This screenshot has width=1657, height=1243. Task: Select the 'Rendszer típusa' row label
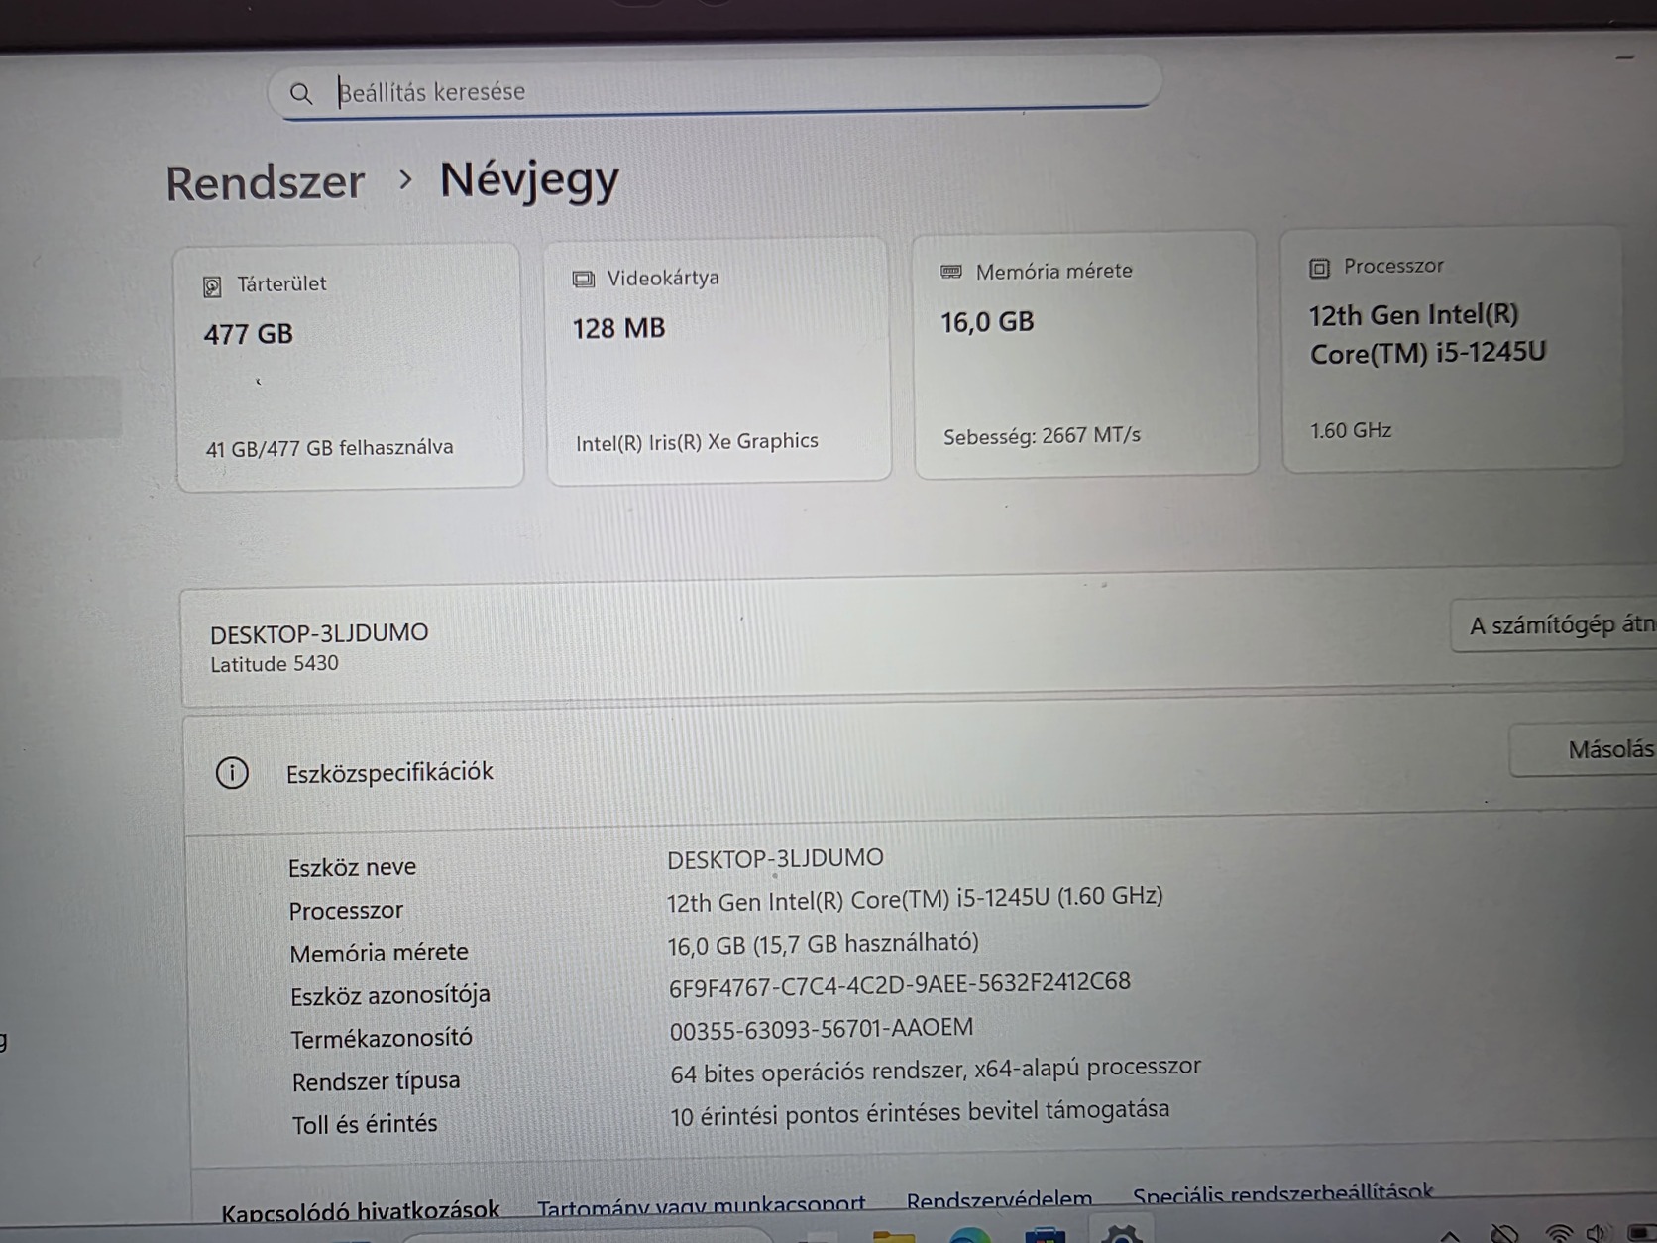click(x=376, y=1081)
